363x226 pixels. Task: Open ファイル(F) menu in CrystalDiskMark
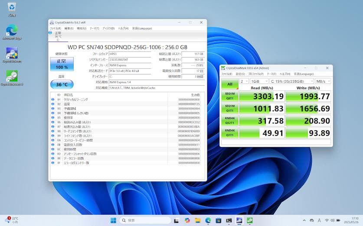[x=227, y=74]
